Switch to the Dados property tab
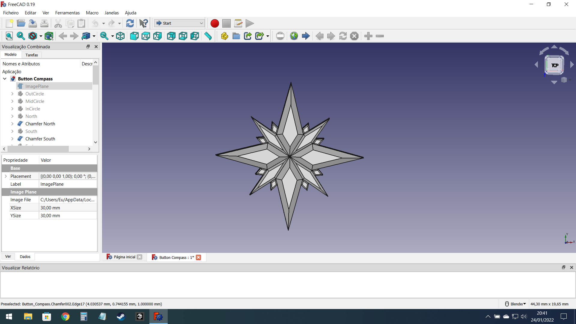Screen dimensions: 576x324 pos(25,256)
